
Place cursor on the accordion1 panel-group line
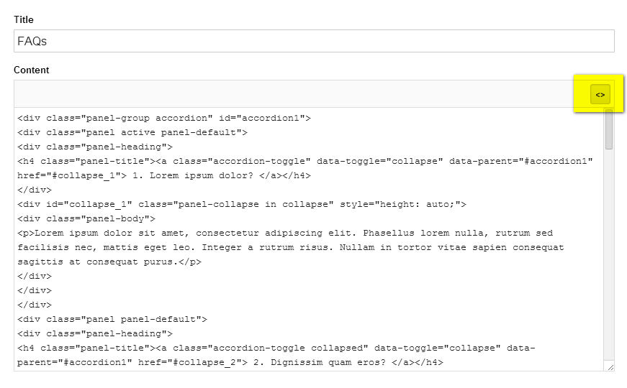[164, 118]
